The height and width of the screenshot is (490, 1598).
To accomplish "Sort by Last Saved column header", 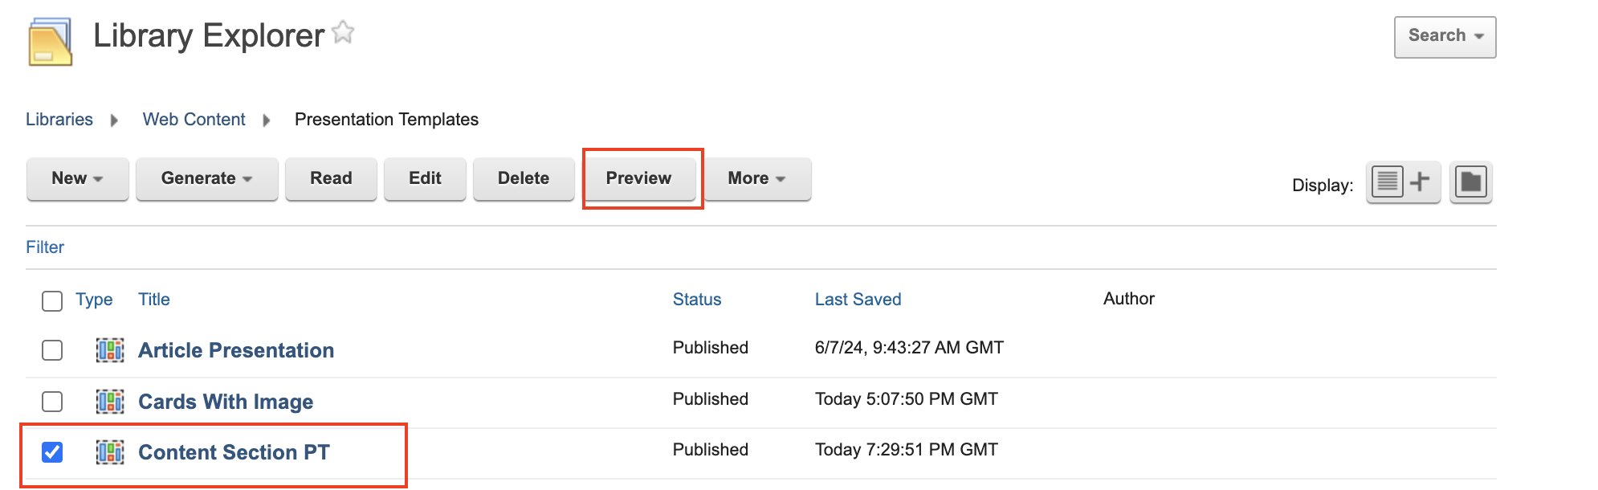I will (858, 300).
